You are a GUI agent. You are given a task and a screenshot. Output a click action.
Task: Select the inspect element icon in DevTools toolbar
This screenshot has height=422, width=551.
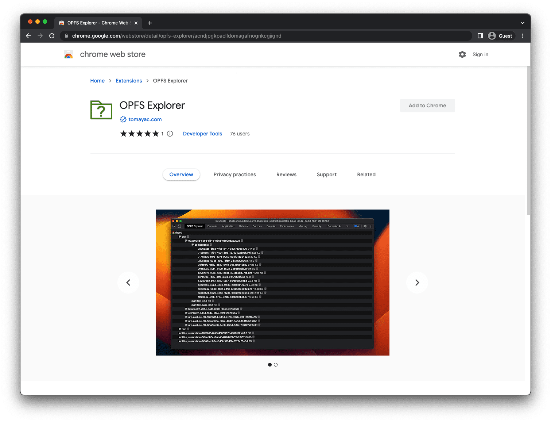(x=174, y=226)
